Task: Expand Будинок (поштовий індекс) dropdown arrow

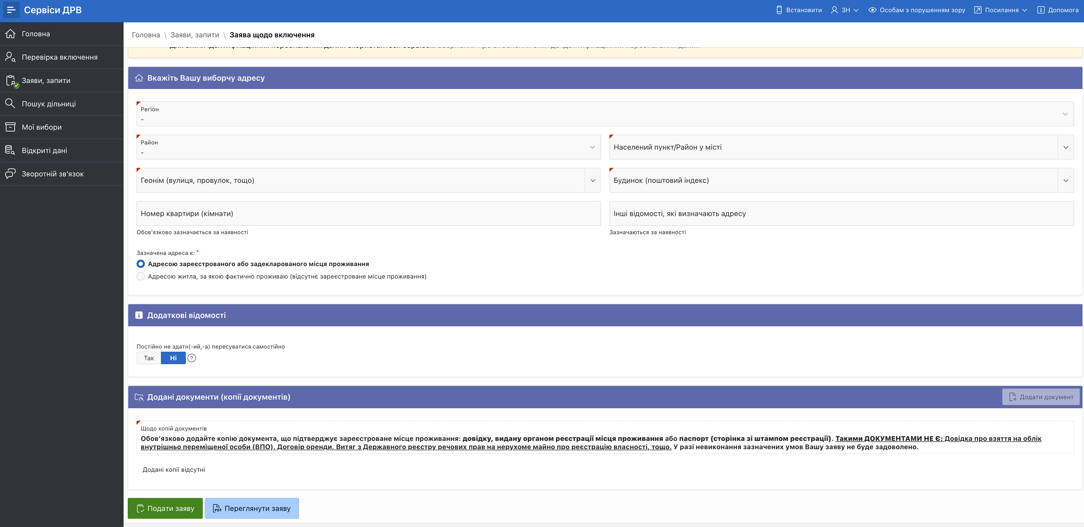Action: pyautogui.click(x=1066, y=181)
